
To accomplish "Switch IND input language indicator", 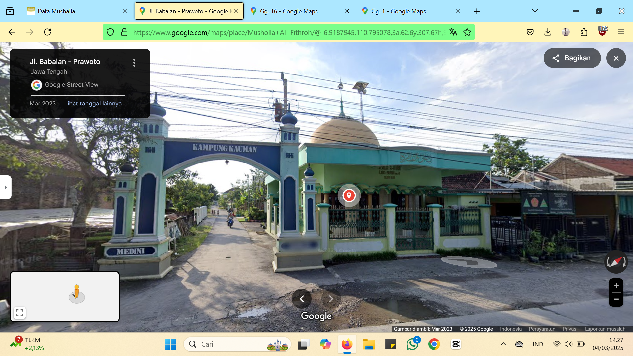I will pos(538,344).
